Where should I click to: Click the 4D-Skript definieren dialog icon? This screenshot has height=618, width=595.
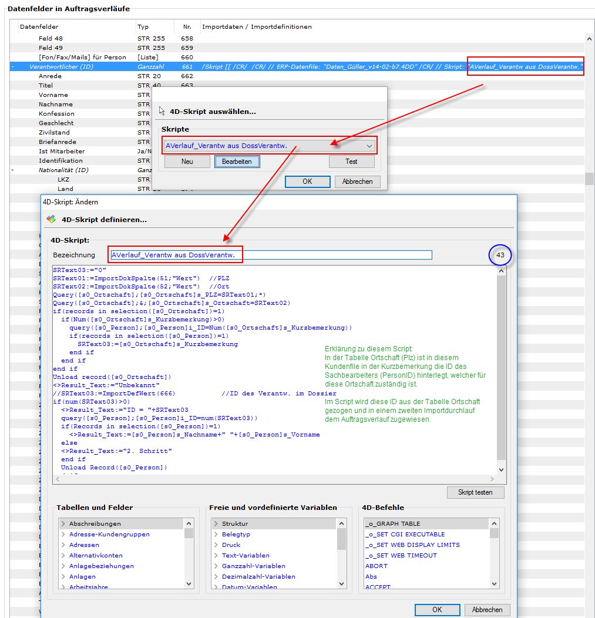51,219
